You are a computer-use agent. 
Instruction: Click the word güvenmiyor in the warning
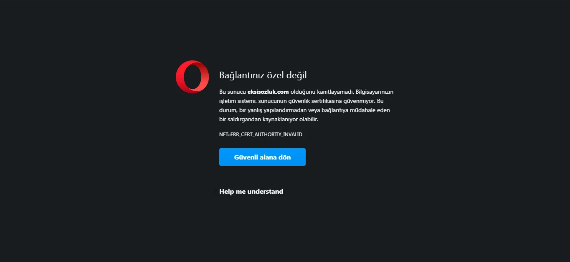[356, 101]
